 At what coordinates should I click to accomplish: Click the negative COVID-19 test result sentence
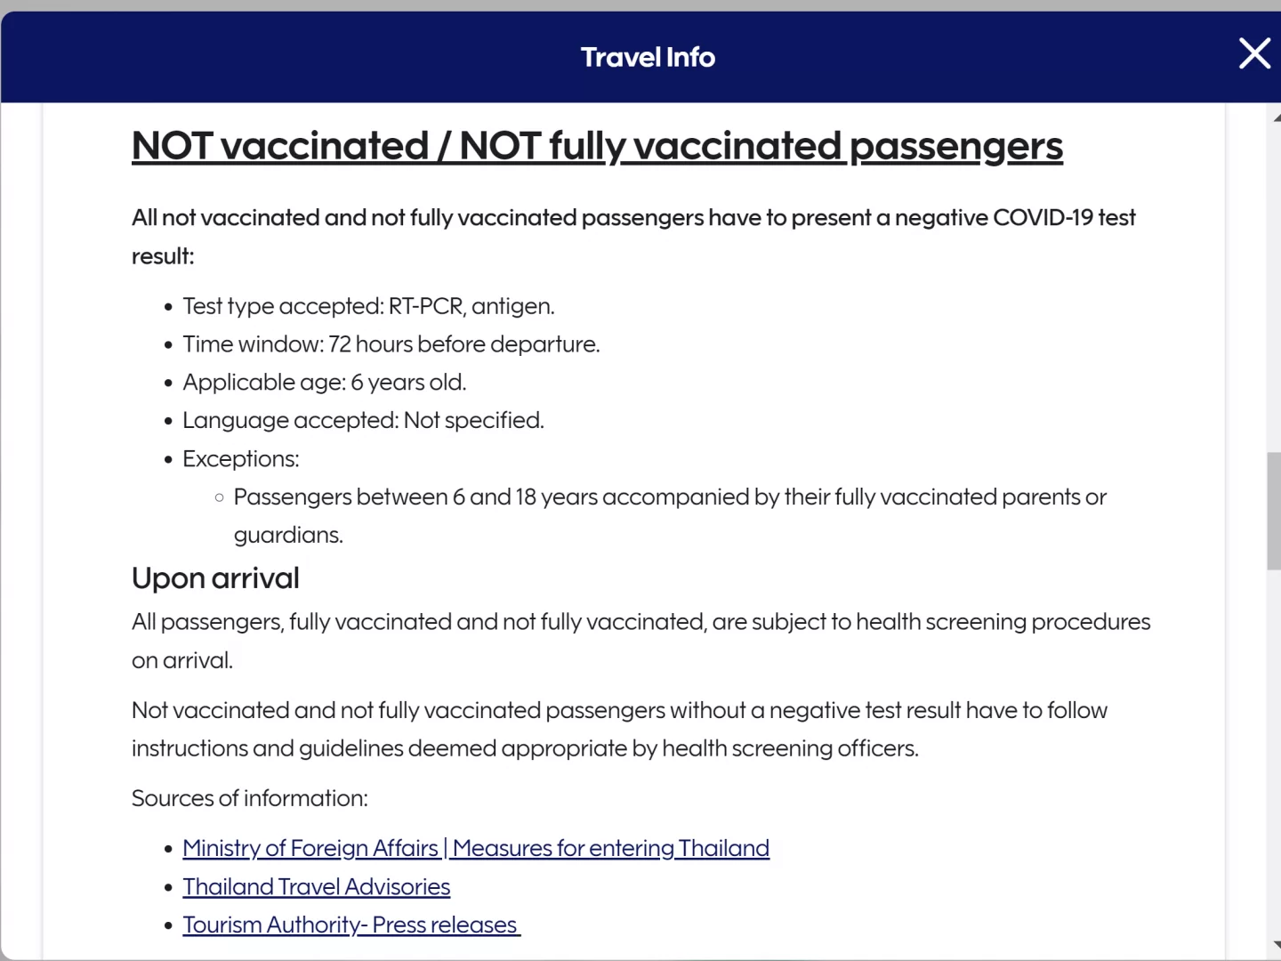(633, 218)
